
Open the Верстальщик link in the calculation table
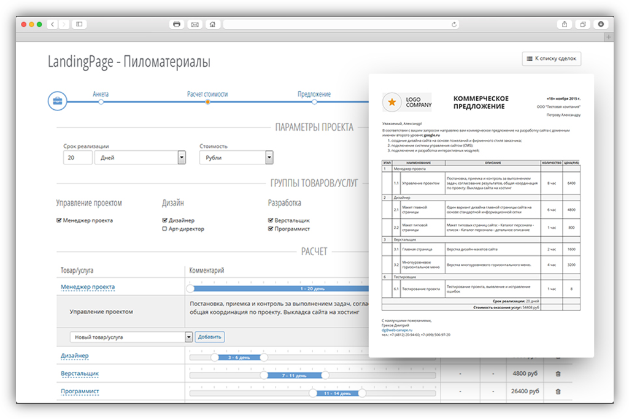[80, 374]
